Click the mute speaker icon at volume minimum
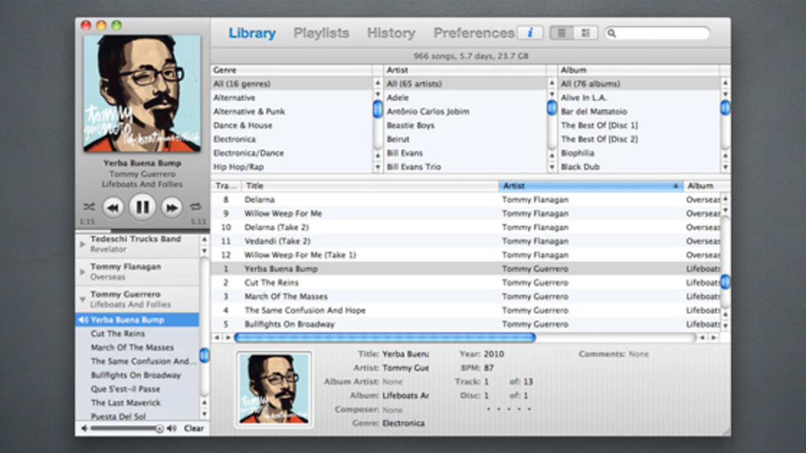 tap(84, 428)
